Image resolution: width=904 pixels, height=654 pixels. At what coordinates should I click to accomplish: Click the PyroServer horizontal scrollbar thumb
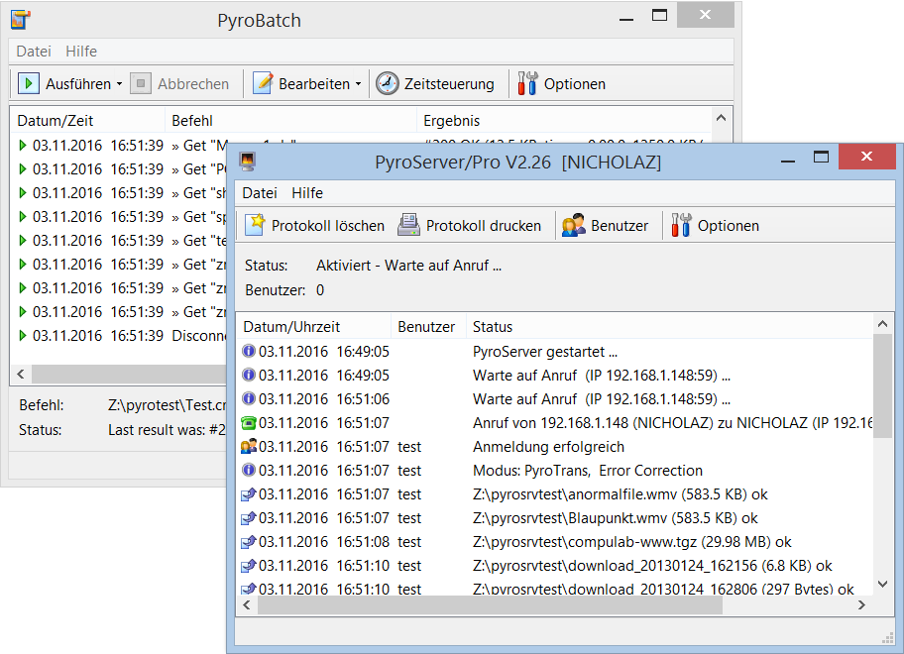click(x=490, y=605)
